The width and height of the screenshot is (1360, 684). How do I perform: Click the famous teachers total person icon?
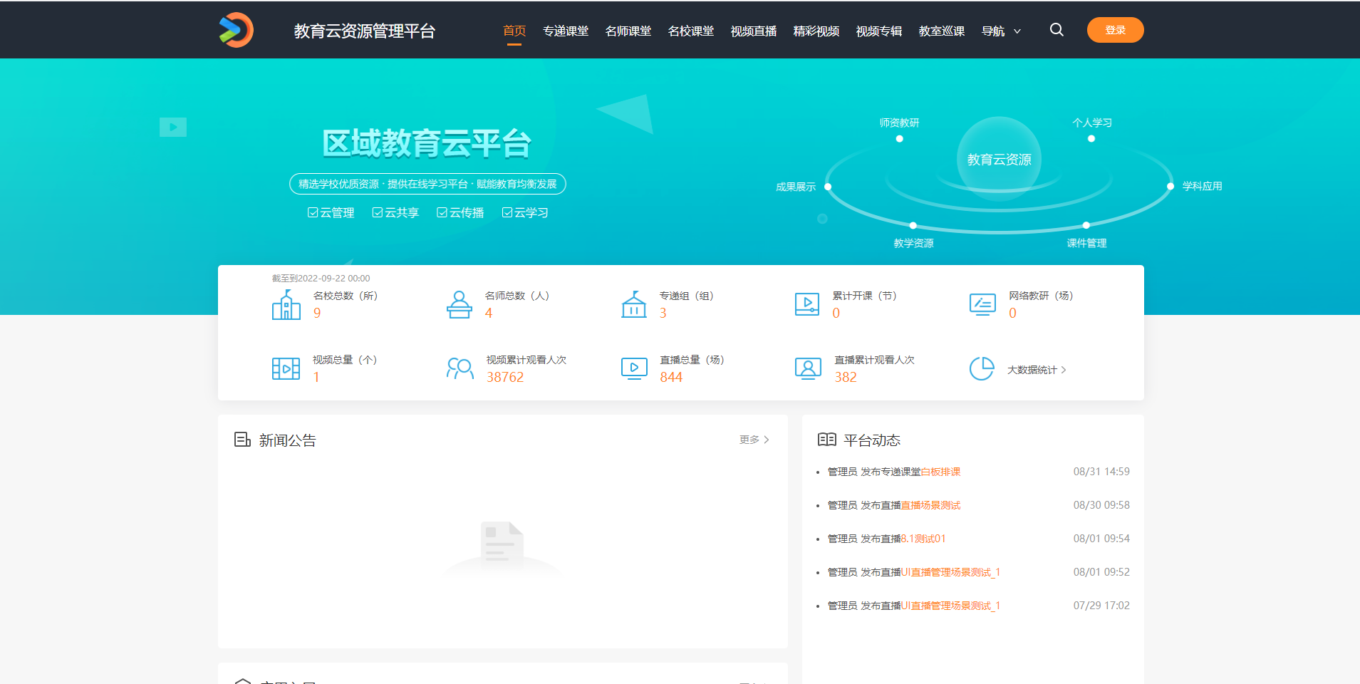coord(460,305)
